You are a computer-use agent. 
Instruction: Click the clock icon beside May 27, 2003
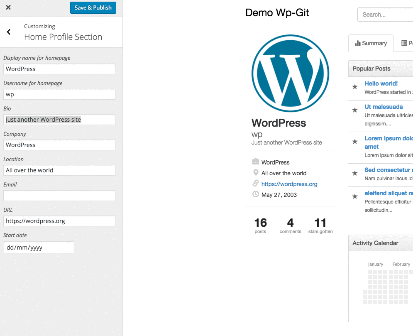pyautogui.click(x=256, y=194)
